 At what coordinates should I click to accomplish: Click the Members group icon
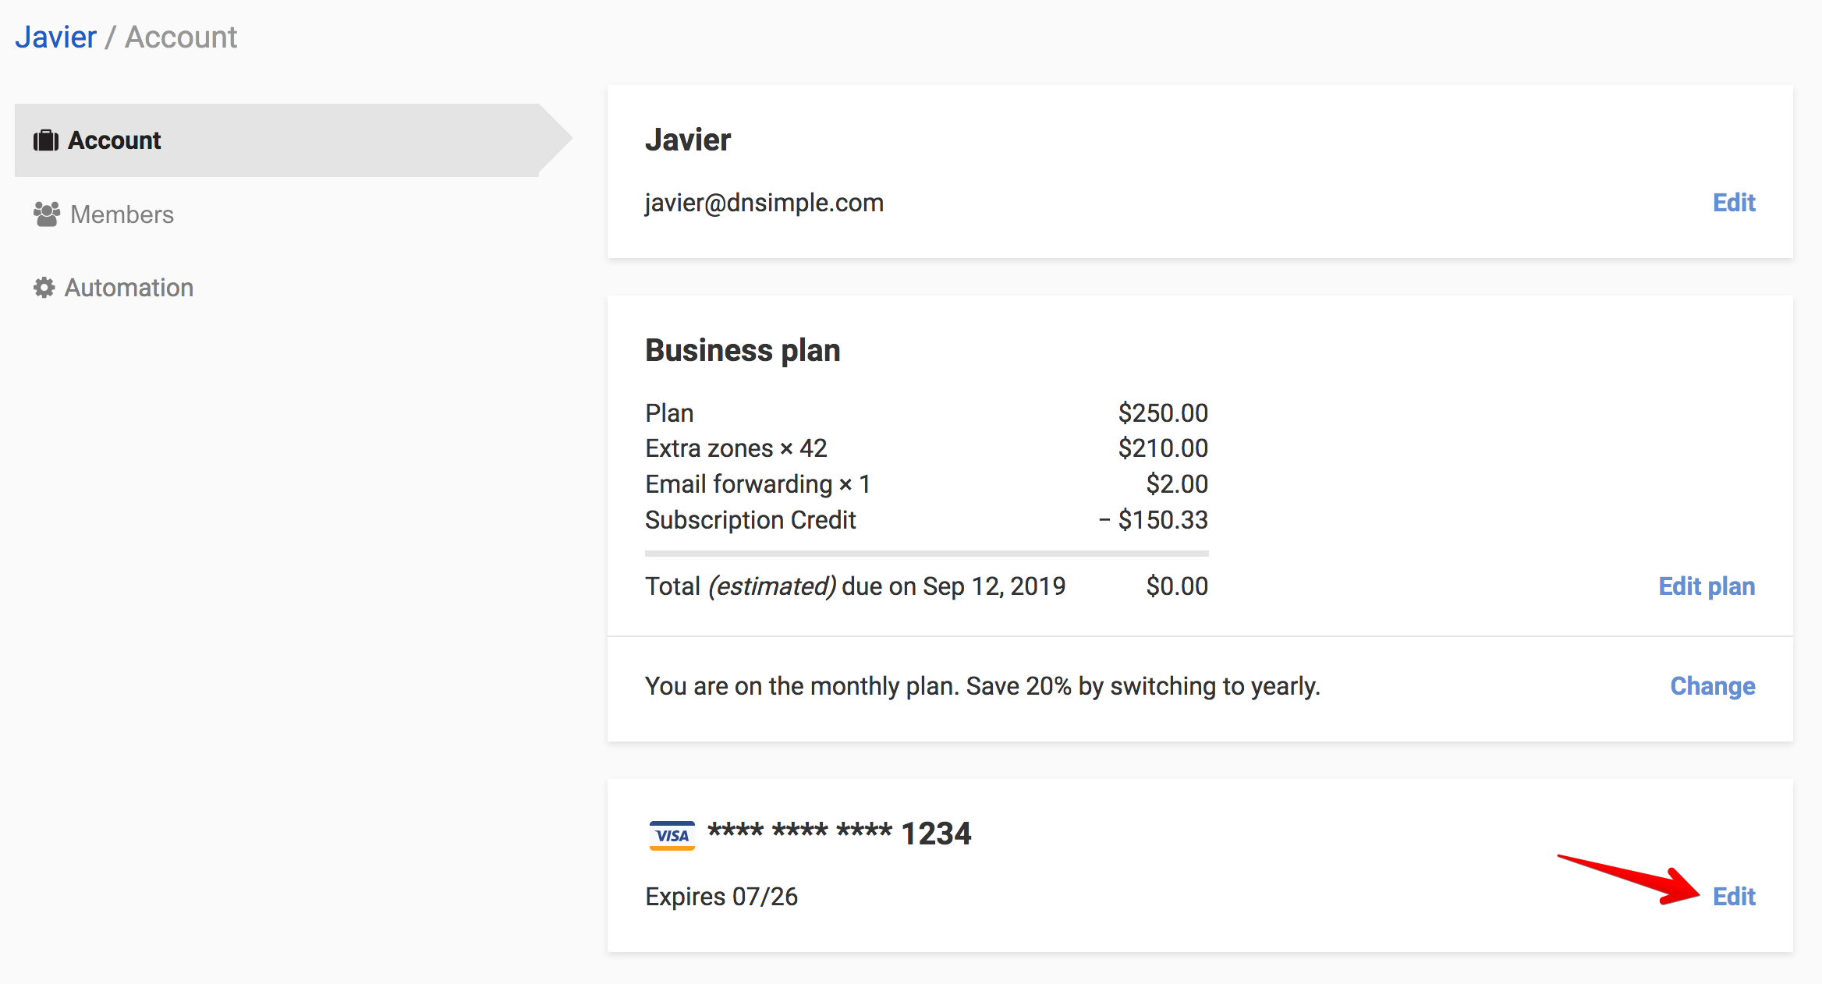coord(46,214)
